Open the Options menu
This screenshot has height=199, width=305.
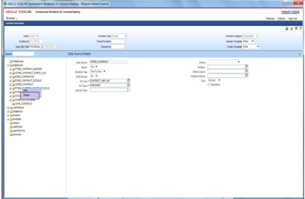[x=281, y=19]
